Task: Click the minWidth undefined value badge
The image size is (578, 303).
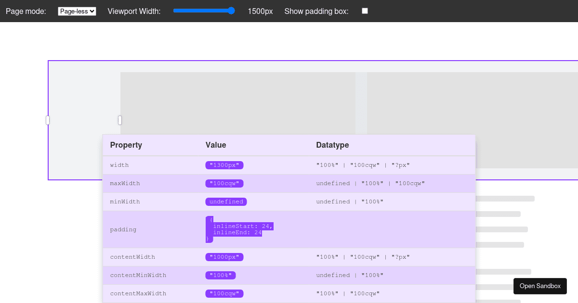Action: (226, 202)
